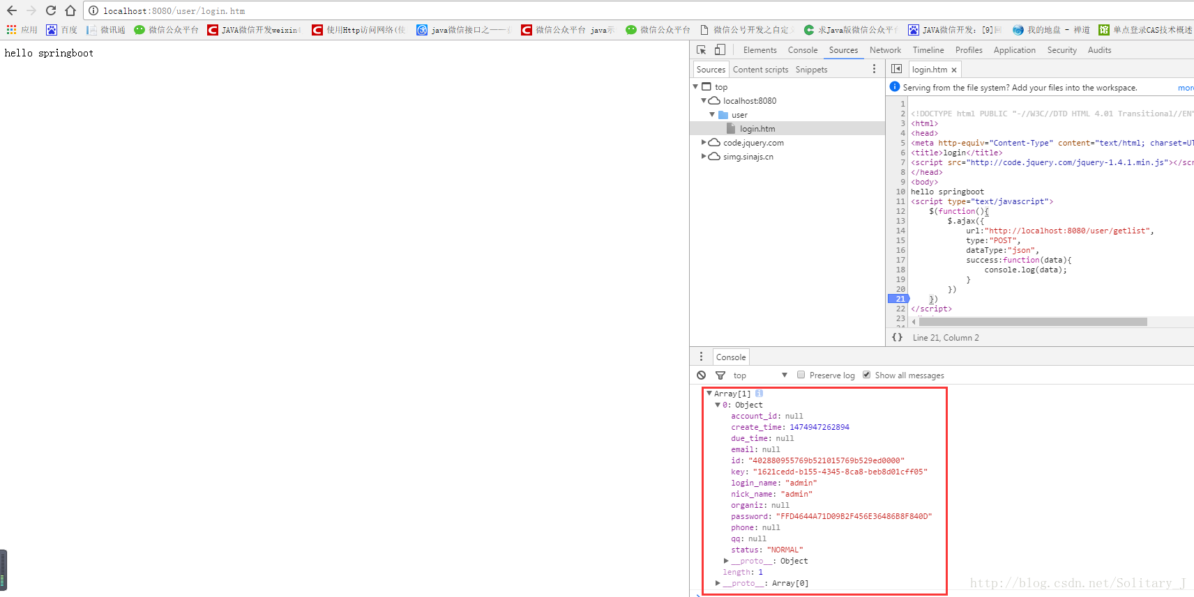1194x597 pixels.
Task: Expand __proto__: Array[0] entry
Action: click(718, 583)
